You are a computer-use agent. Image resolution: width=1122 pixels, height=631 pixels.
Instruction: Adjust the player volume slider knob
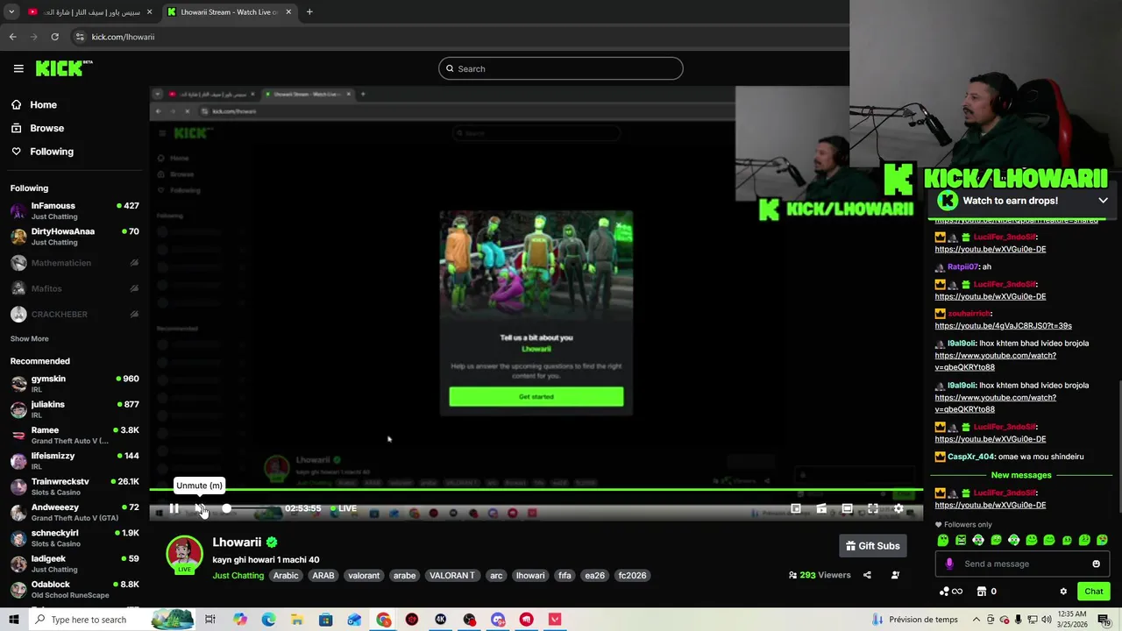(226, 508)
